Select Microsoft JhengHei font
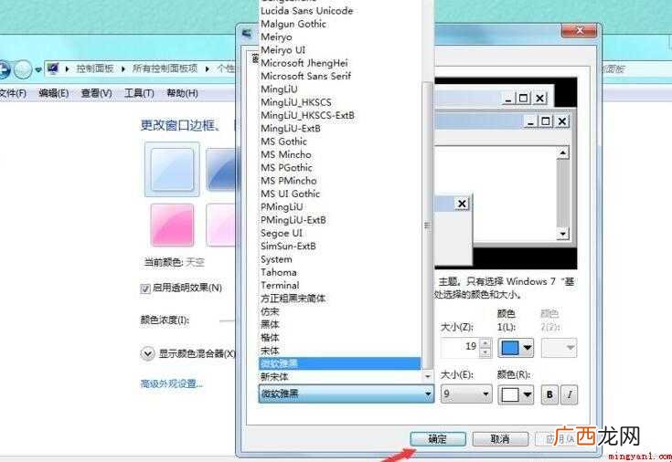 [x=304, y=63]
